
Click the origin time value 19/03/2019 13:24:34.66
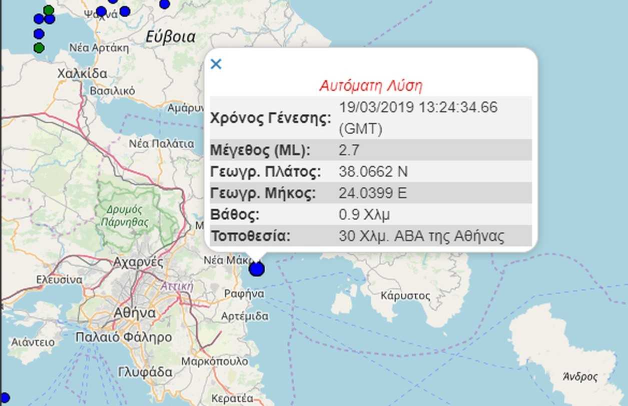[418, 107]
